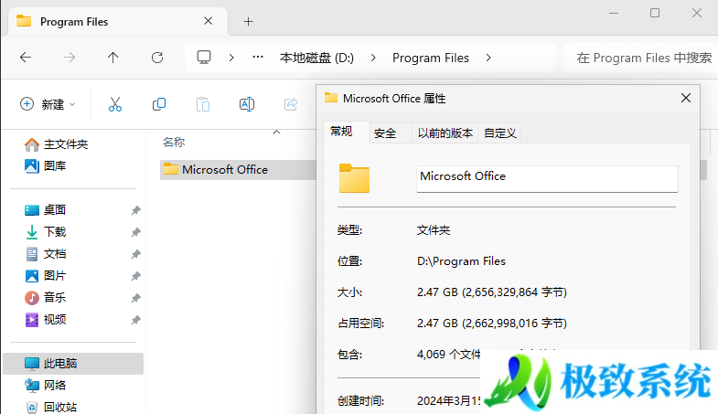
Task: Select Program Files in the breadcrumb
Action: tap(431, 58)
